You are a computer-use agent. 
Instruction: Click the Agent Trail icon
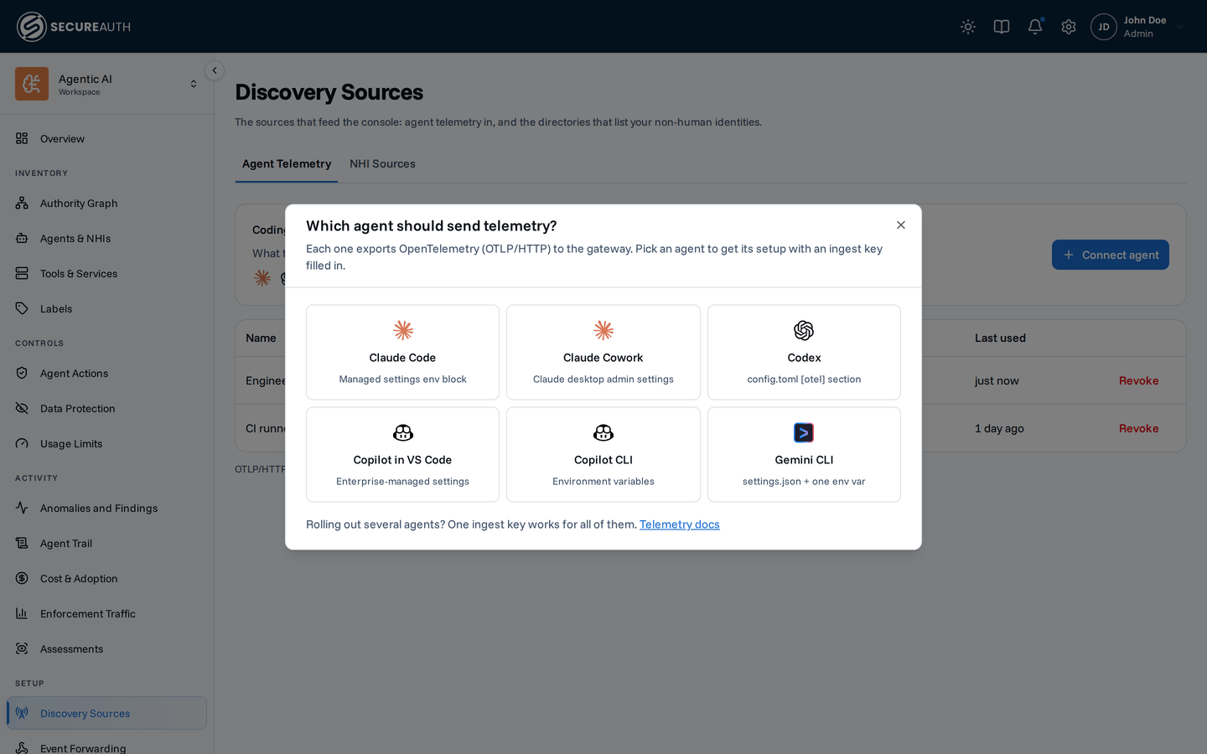click(x=22, y=543)
